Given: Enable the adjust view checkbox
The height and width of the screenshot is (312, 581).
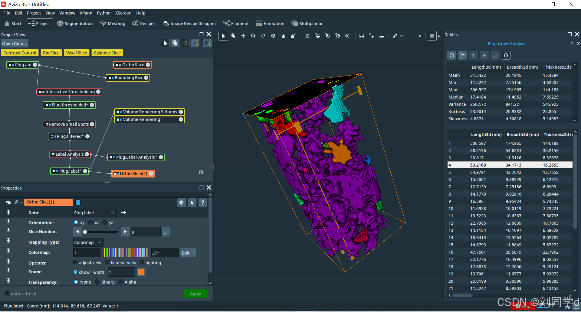Looking at the screenshot, I should (x=75, y=262).
